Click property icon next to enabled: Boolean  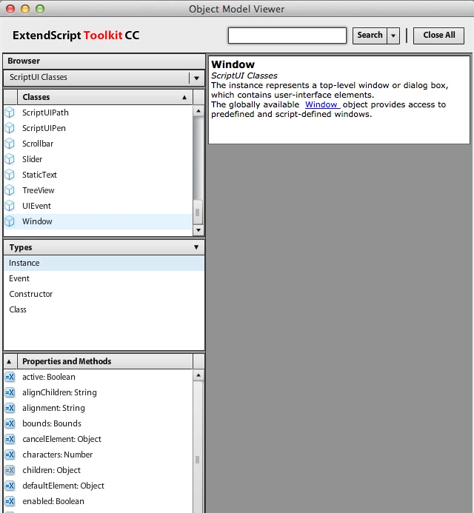click(10, 501)
